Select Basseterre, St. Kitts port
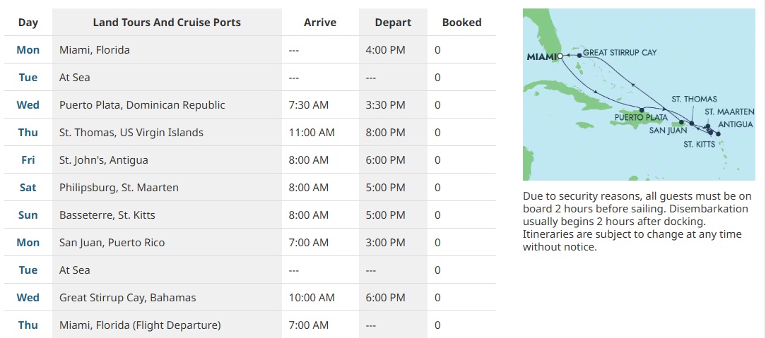 (x=107, y=215)
